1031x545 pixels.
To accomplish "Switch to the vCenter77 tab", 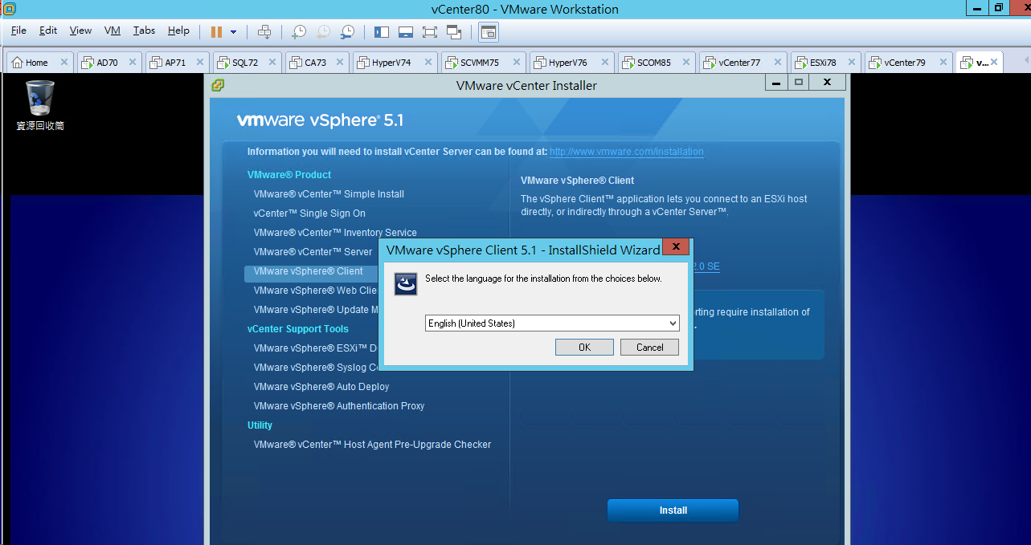I will coord(739,63).
